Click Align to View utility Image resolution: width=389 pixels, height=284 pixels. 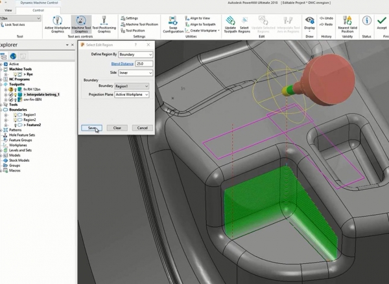coord(198,18)
